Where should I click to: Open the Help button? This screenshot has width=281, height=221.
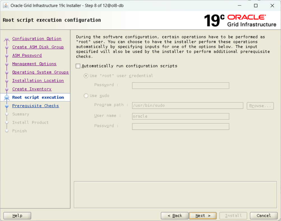point(17,216)
